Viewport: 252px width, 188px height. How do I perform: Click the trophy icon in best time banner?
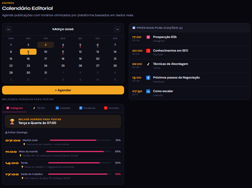12,121
